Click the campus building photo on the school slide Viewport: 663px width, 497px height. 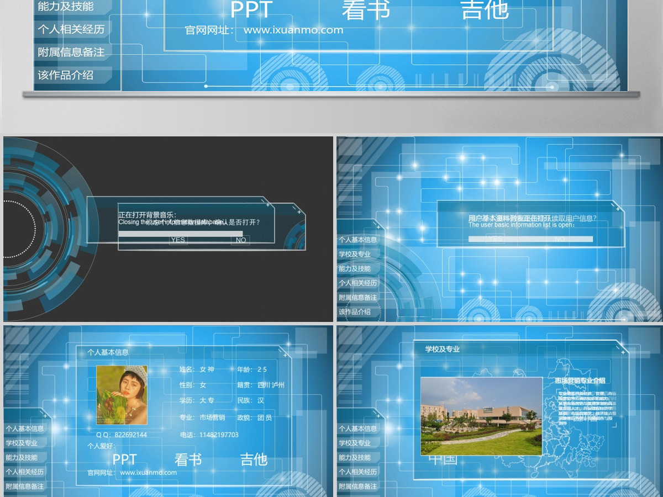coord(481,416)
